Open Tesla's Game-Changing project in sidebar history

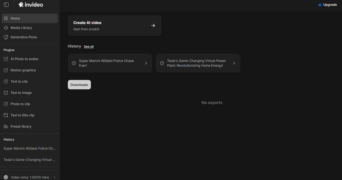coord(30,160)
